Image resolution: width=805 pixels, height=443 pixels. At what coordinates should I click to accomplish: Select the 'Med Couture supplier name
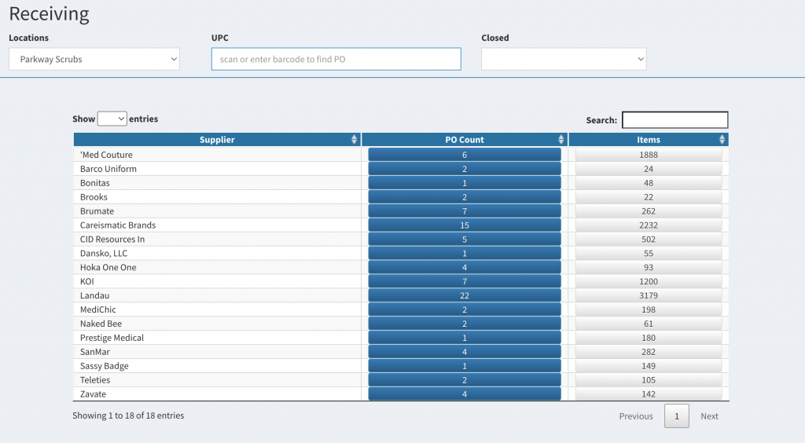tap(106, 155)
